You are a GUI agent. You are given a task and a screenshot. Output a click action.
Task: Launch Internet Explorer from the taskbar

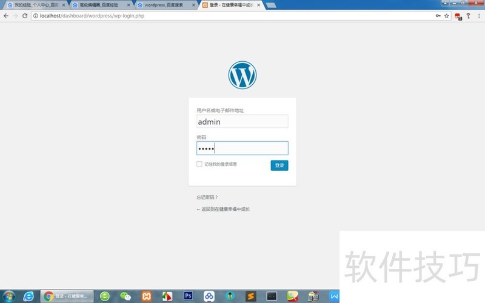28,296
